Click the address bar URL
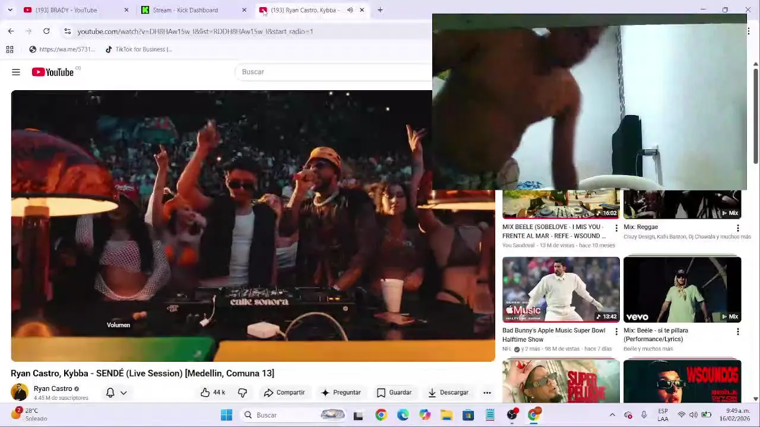This screenshot has height=427, width=760. [195, 31]
